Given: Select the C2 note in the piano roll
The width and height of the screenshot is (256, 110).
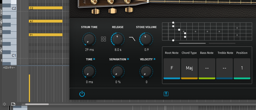Looking at the screenshot, I should tap(46, 8).
